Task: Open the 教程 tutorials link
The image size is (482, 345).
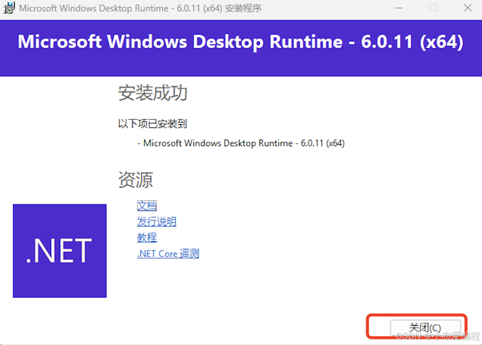Action: [x=147, y=237]
